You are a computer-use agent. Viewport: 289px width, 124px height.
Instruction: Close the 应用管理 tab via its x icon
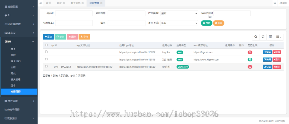pos(101,3)
